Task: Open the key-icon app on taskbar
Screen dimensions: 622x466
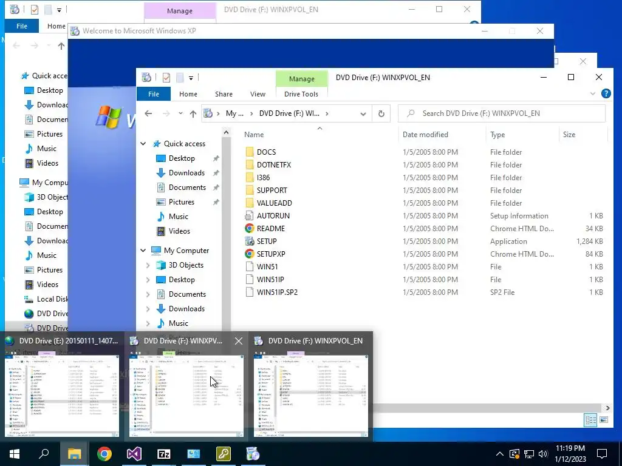Action: (224, 454)
